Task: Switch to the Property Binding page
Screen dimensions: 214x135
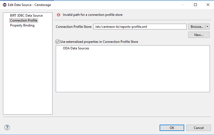Action: [22, 25]
